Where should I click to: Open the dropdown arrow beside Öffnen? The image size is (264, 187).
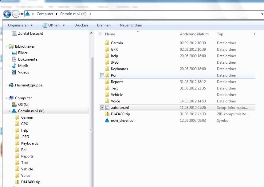coord(64,25)
